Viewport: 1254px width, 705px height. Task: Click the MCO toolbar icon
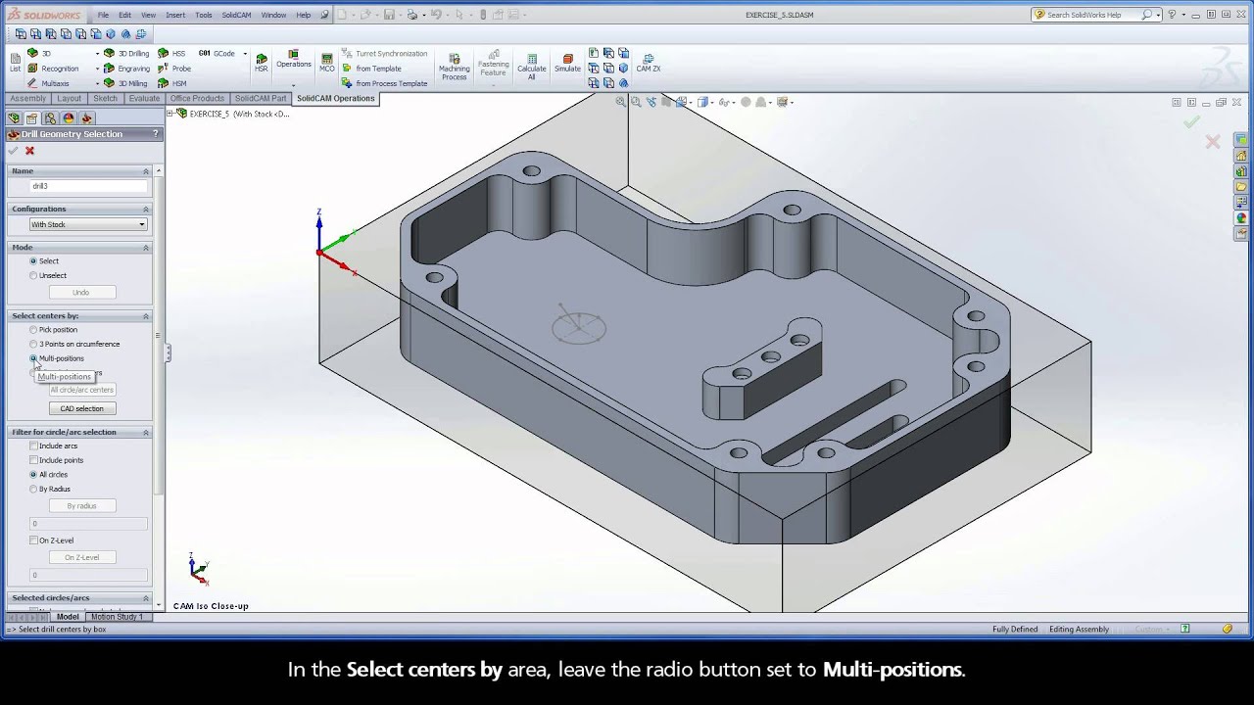point(326,63)
